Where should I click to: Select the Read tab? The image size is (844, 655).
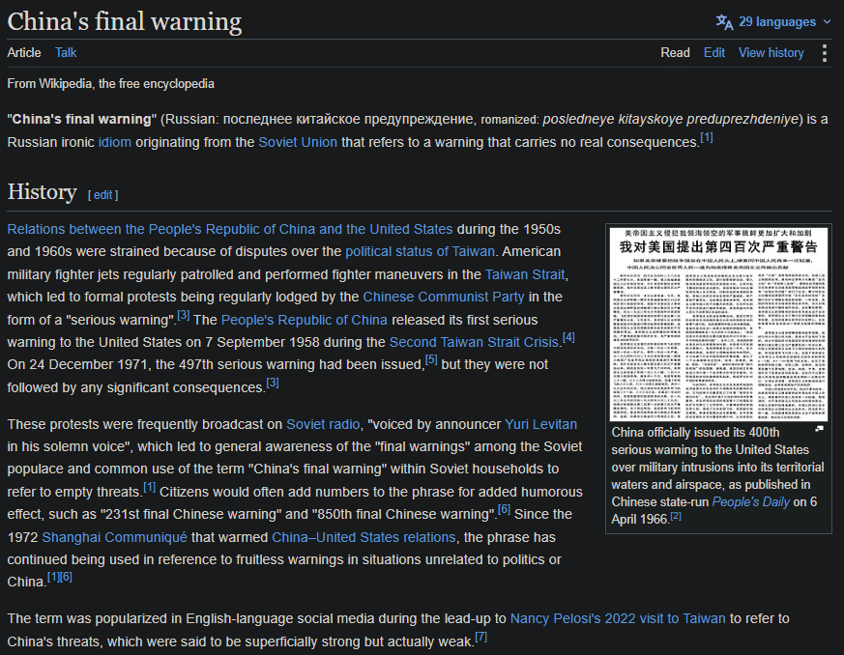click(x=675, y=53)
